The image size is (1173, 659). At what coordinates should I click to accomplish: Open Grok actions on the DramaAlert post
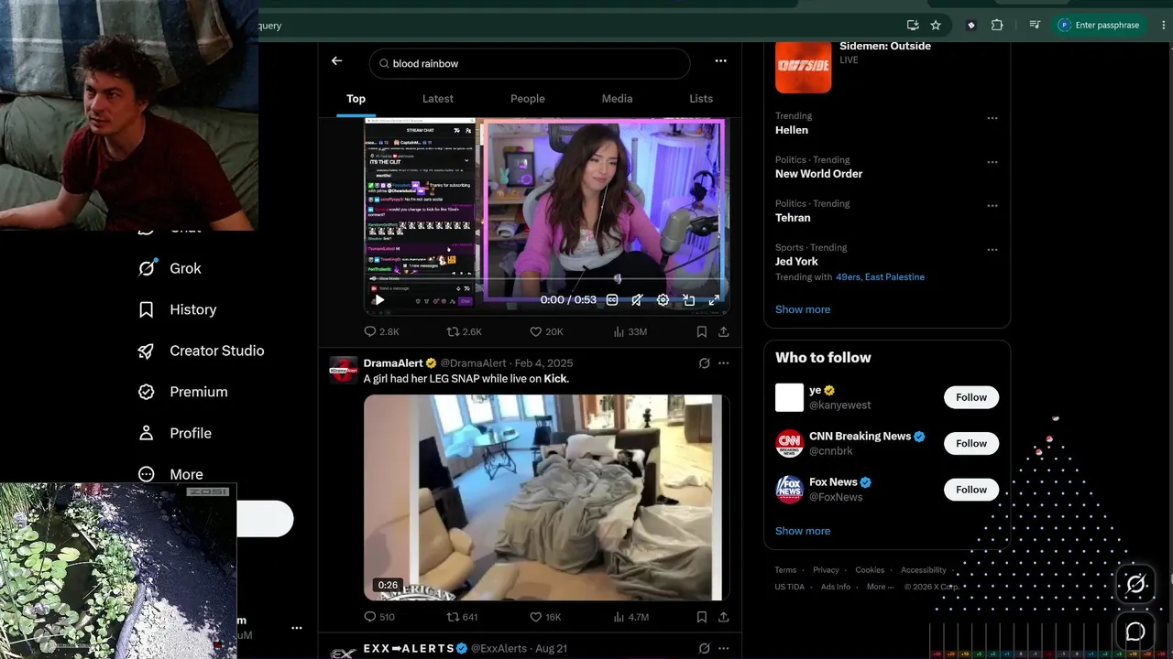(x=704, y=363)
